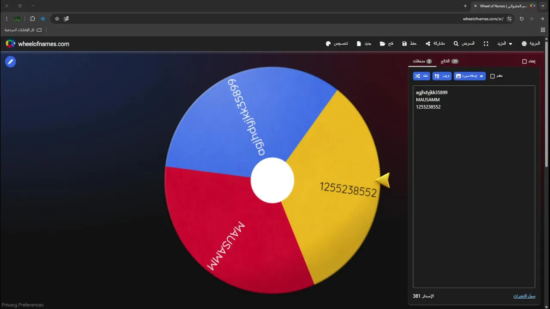Open the Customize (تخصيص) palette option
Image resolution: width=550 pixels, height=309 pixels.
coord(337,44)
